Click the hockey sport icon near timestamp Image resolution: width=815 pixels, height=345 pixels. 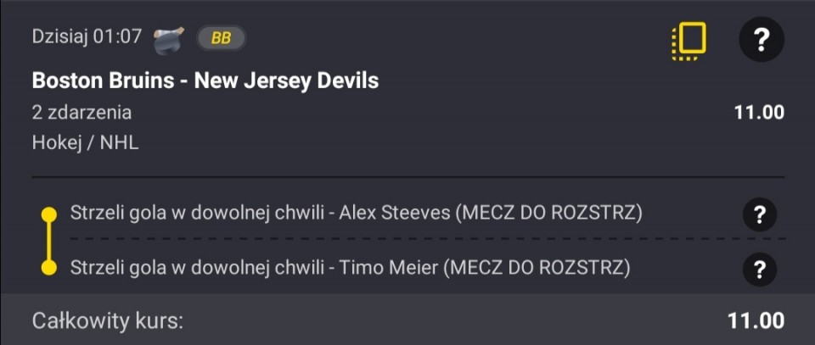[170, 38]
